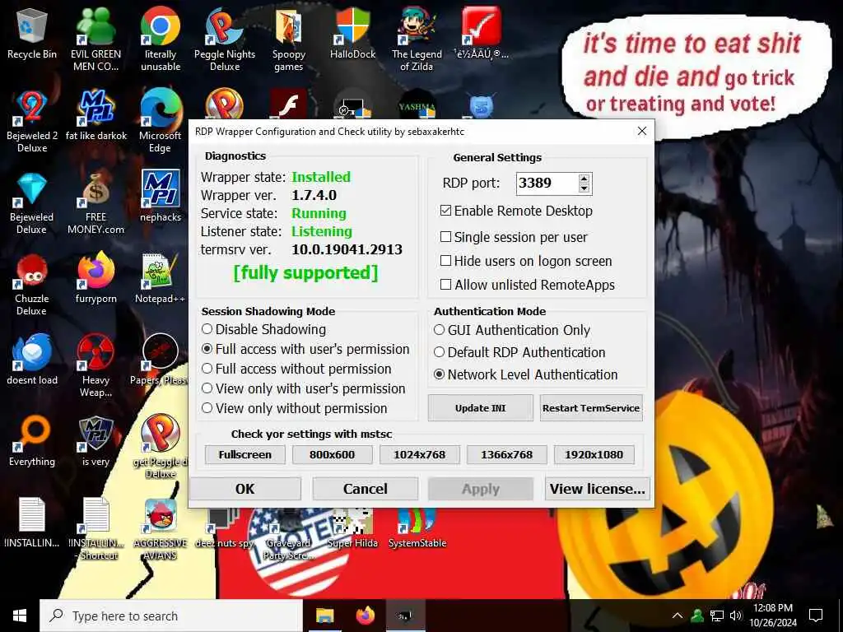The height and width of the screenshot is (632, 843).
Task: Click the Update INI button
Action: 481,408
